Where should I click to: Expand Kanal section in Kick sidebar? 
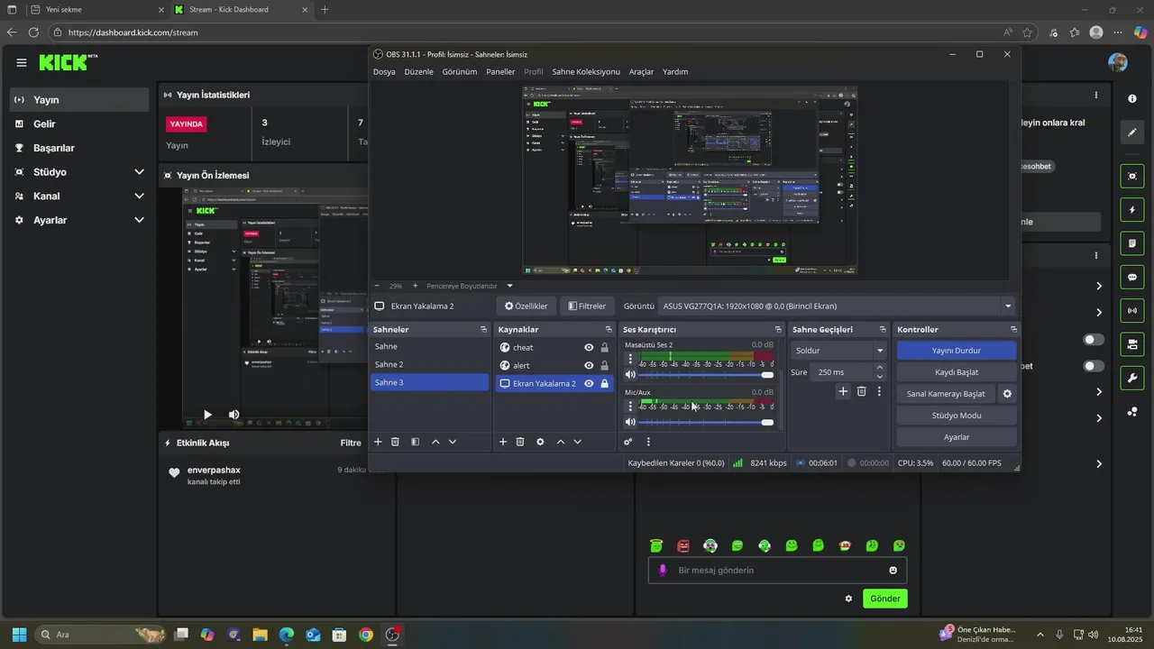tap(139, 196)
